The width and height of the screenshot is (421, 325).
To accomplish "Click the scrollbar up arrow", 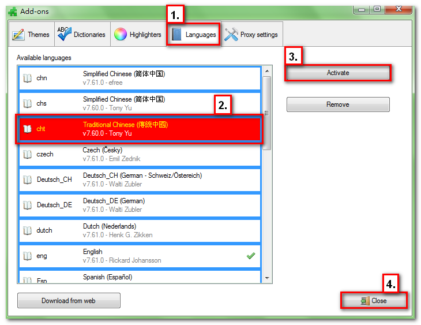I will click(267, 71).
